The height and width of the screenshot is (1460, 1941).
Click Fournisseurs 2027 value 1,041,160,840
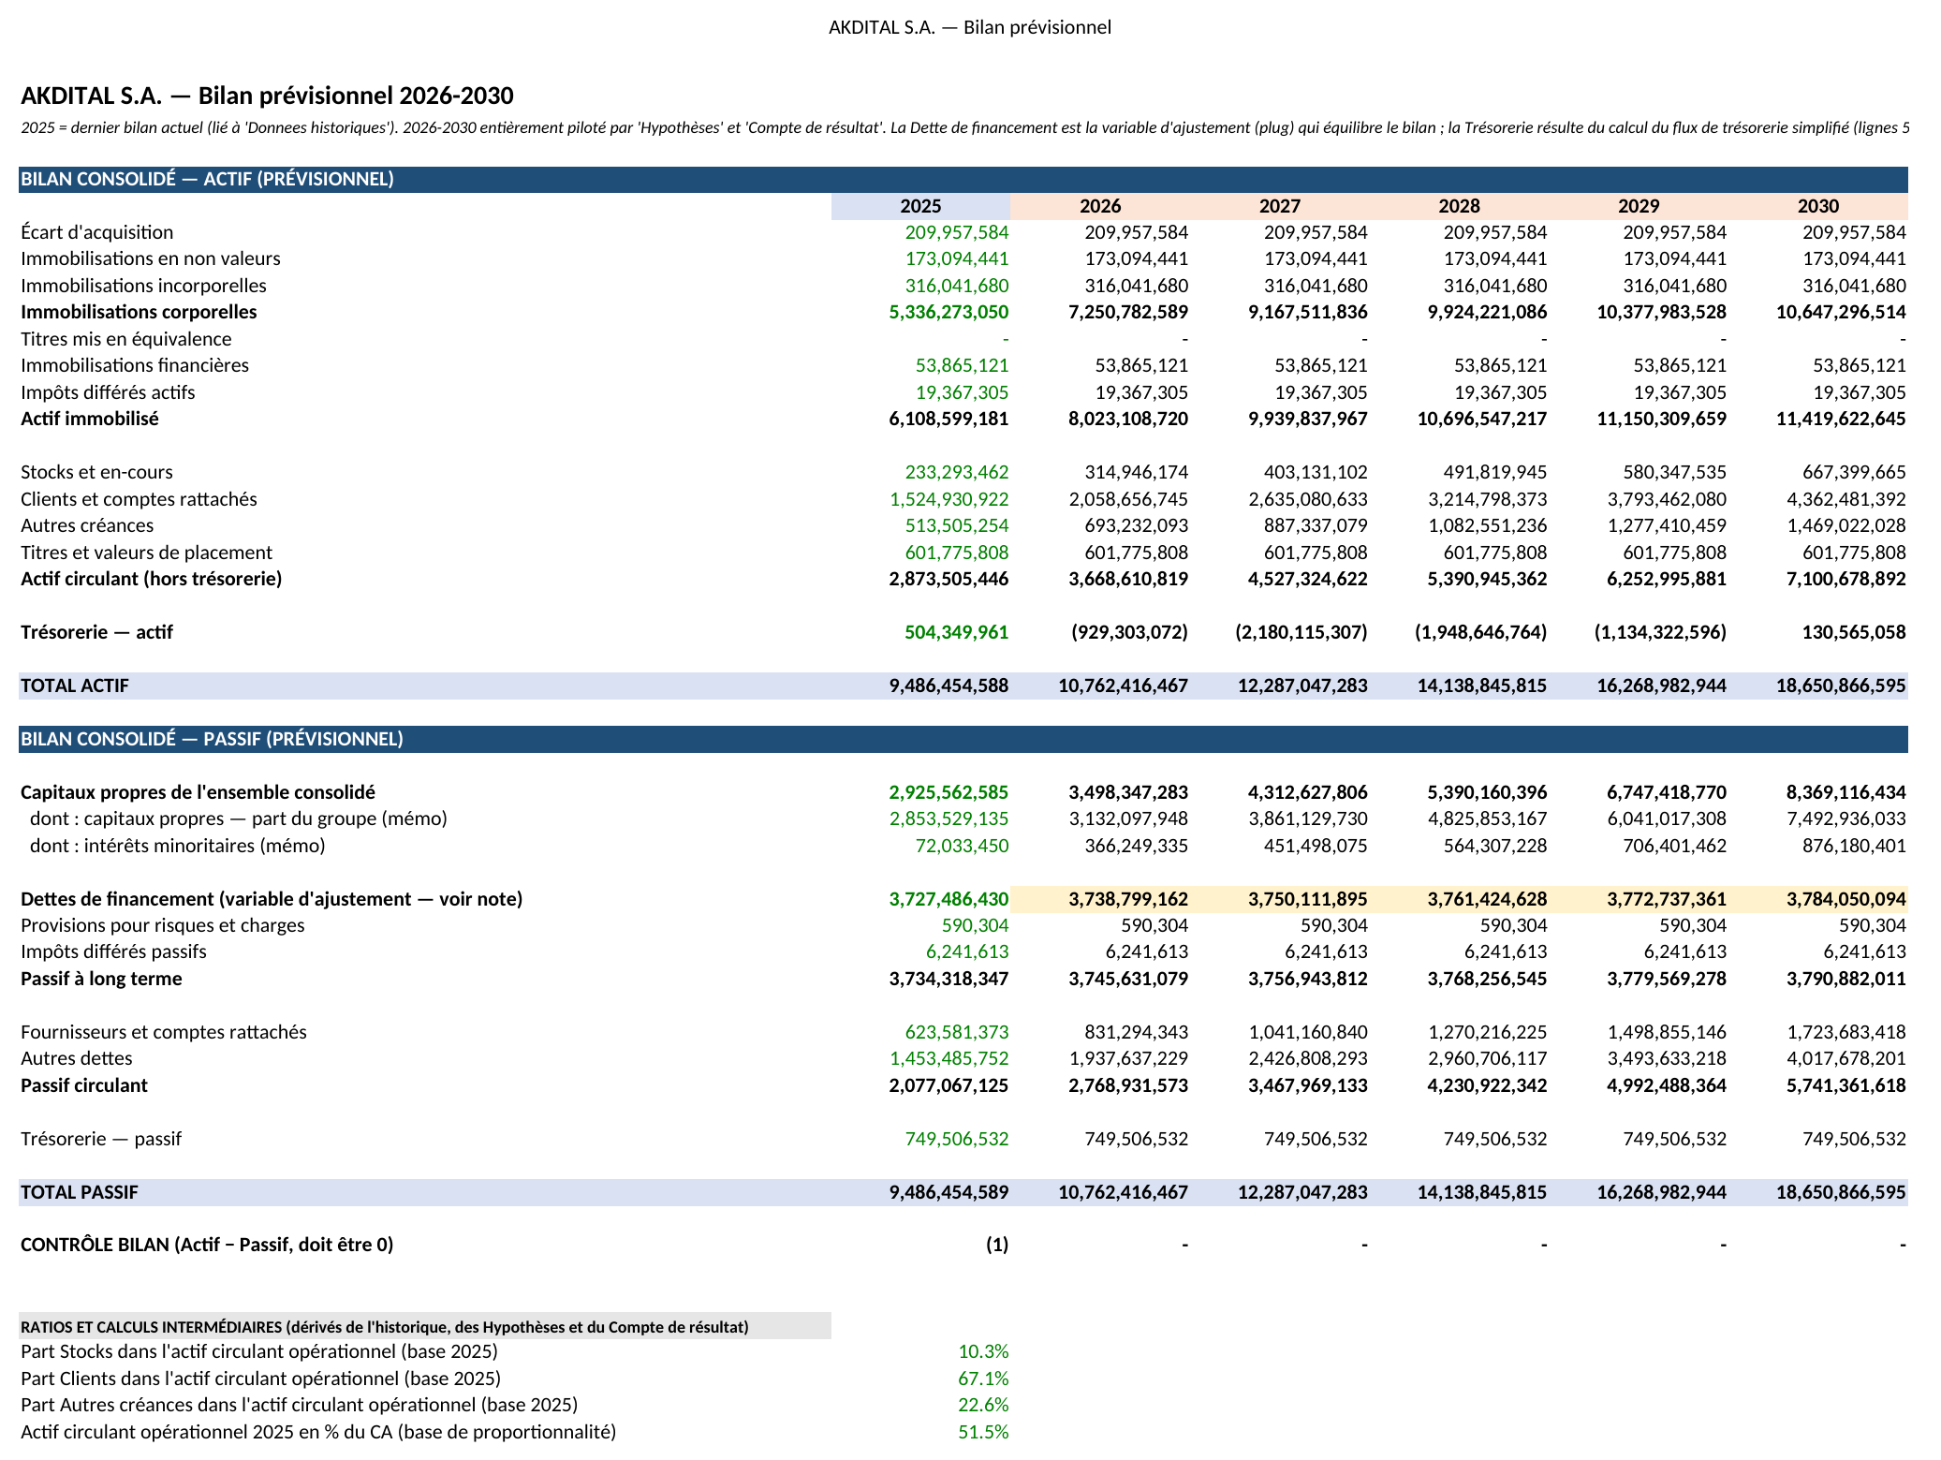(x=1307, y=1032)
